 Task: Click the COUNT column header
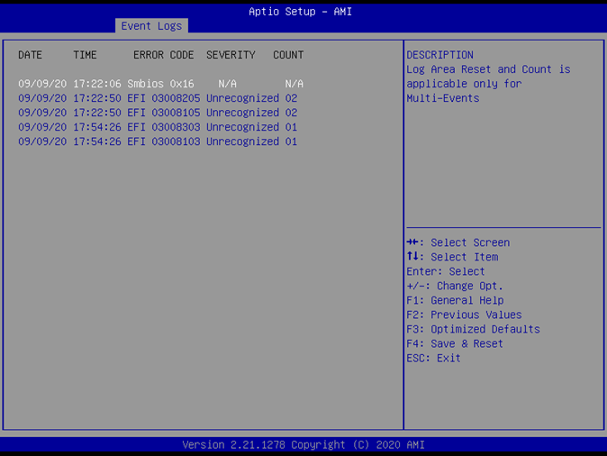pyautogui.click(x=288, y=55)
